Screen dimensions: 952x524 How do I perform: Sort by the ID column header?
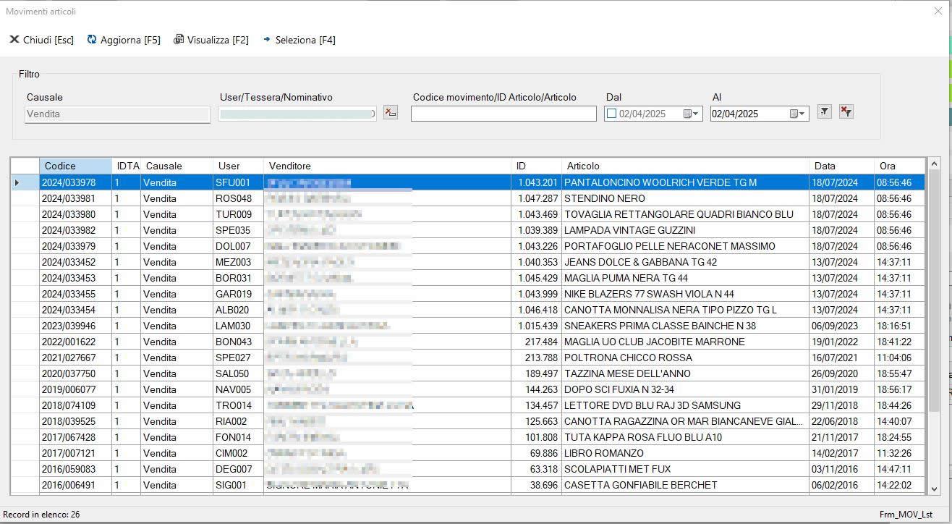point(536,166)
